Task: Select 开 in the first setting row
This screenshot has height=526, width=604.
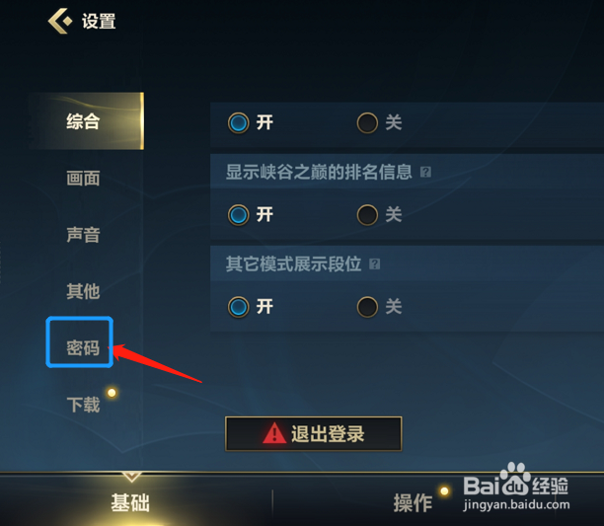Action: (x=239, y=122)
